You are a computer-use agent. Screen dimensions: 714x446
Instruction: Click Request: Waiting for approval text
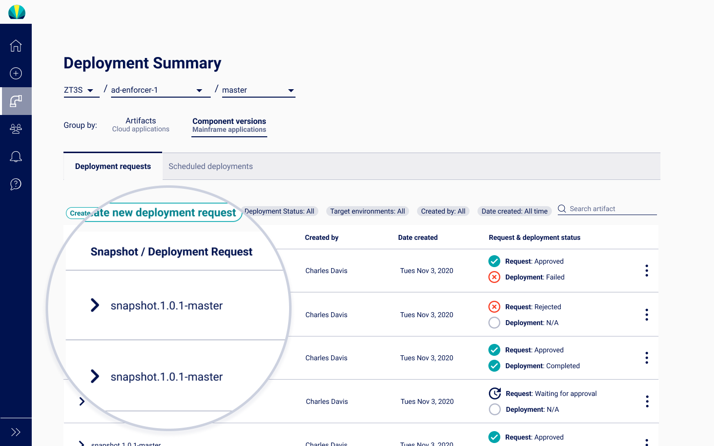click(x=551, y=393)
